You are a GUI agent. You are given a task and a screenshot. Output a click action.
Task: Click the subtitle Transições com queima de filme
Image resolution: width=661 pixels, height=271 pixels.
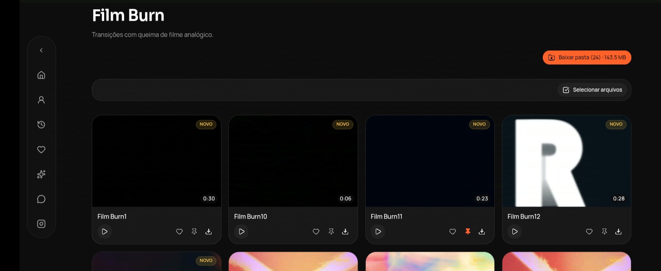pos(152,35)
